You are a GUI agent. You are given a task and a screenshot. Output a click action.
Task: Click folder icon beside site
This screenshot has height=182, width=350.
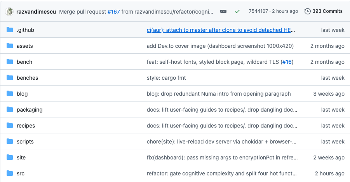(x=10, y=157)
